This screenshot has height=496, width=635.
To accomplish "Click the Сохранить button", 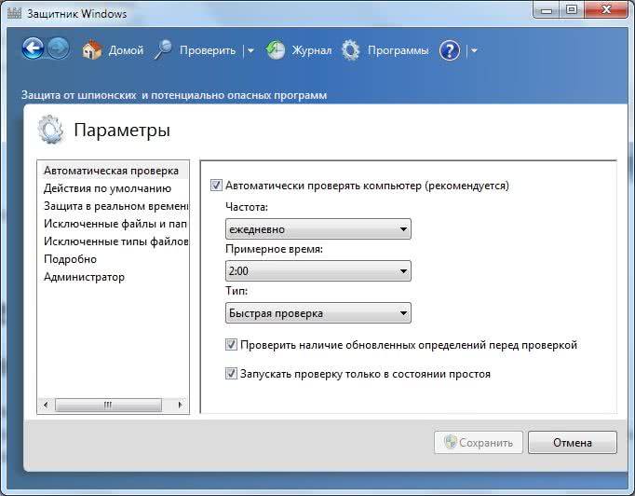I will 479,443.
